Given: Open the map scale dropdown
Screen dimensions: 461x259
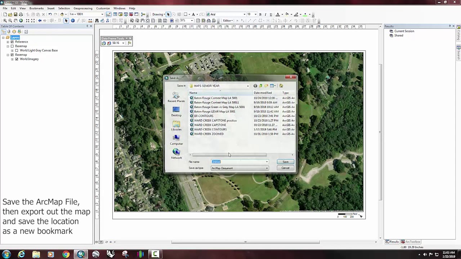Looking at the screenshot, I should point(102,14).
